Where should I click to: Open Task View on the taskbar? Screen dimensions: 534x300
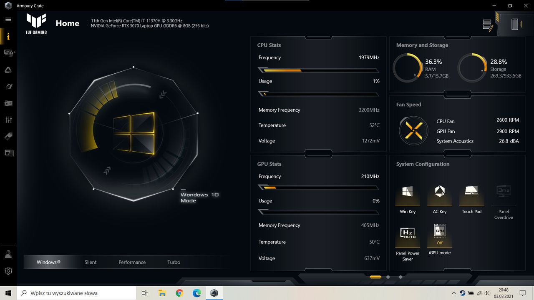coord(144,293)
